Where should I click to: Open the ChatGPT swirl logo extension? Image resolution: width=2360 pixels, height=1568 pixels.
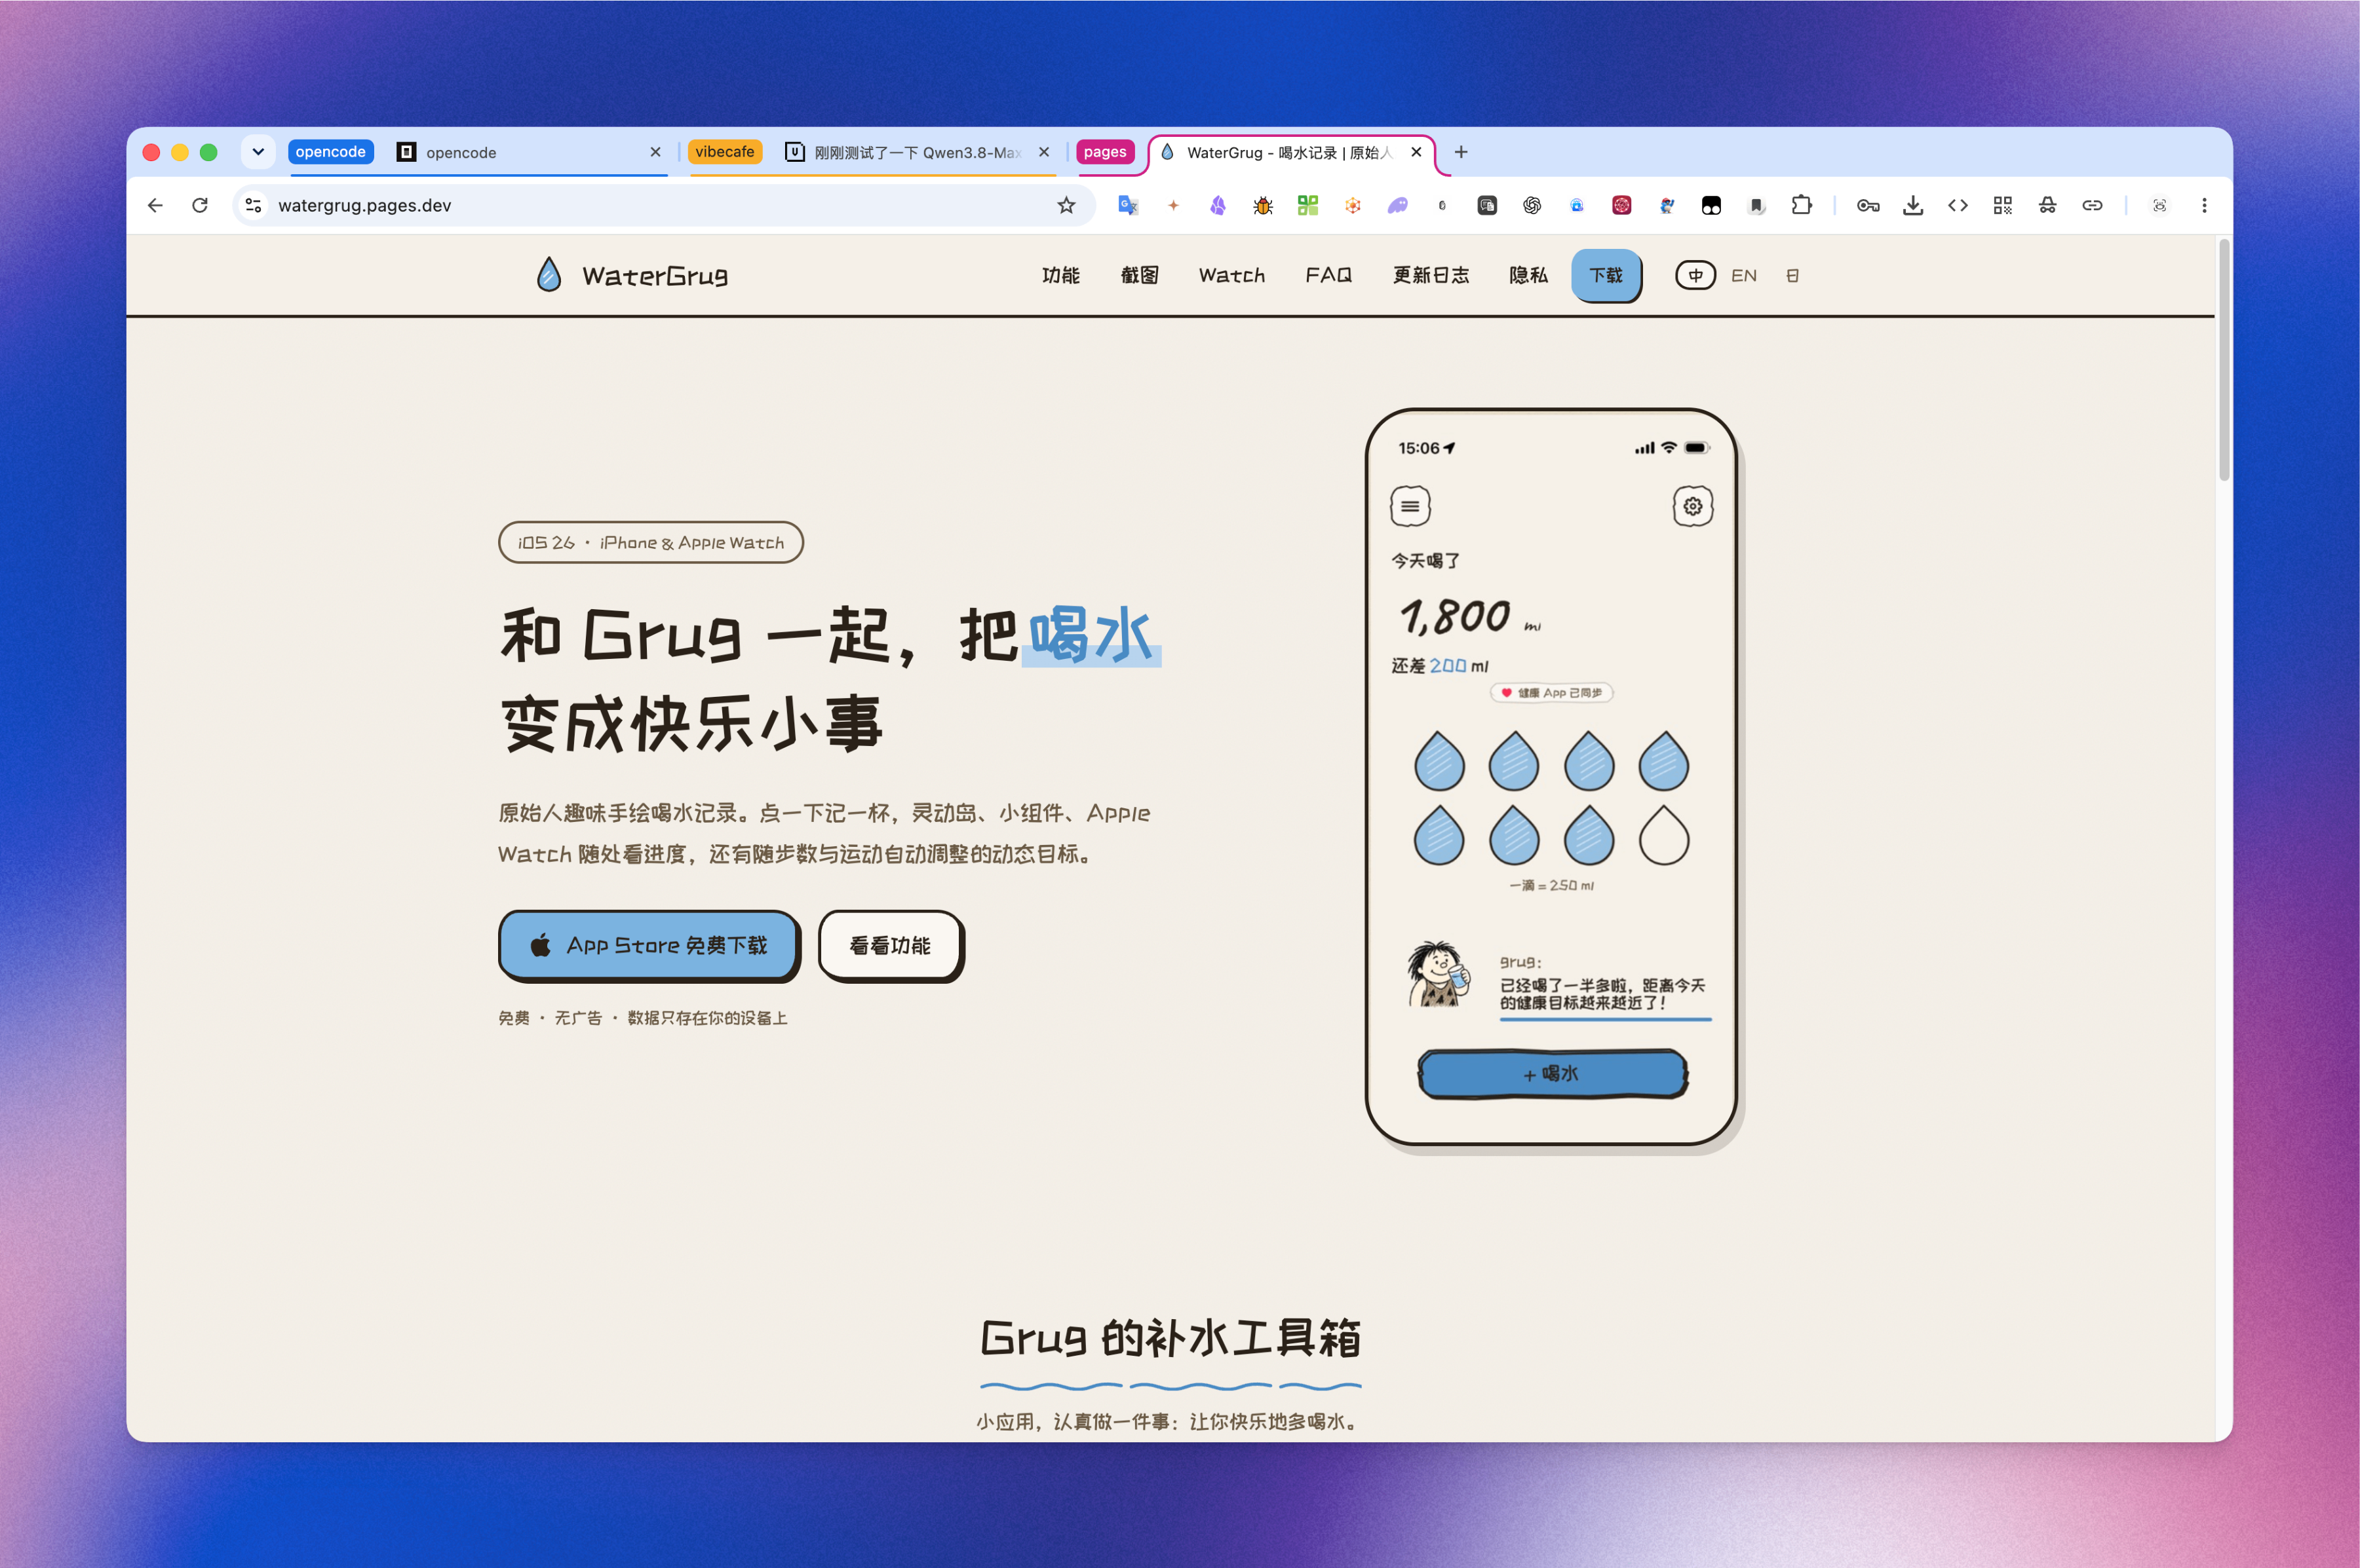1532,205
